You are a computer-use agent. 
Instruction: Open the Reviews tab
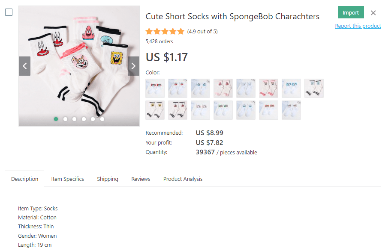[x=141, y=179]
